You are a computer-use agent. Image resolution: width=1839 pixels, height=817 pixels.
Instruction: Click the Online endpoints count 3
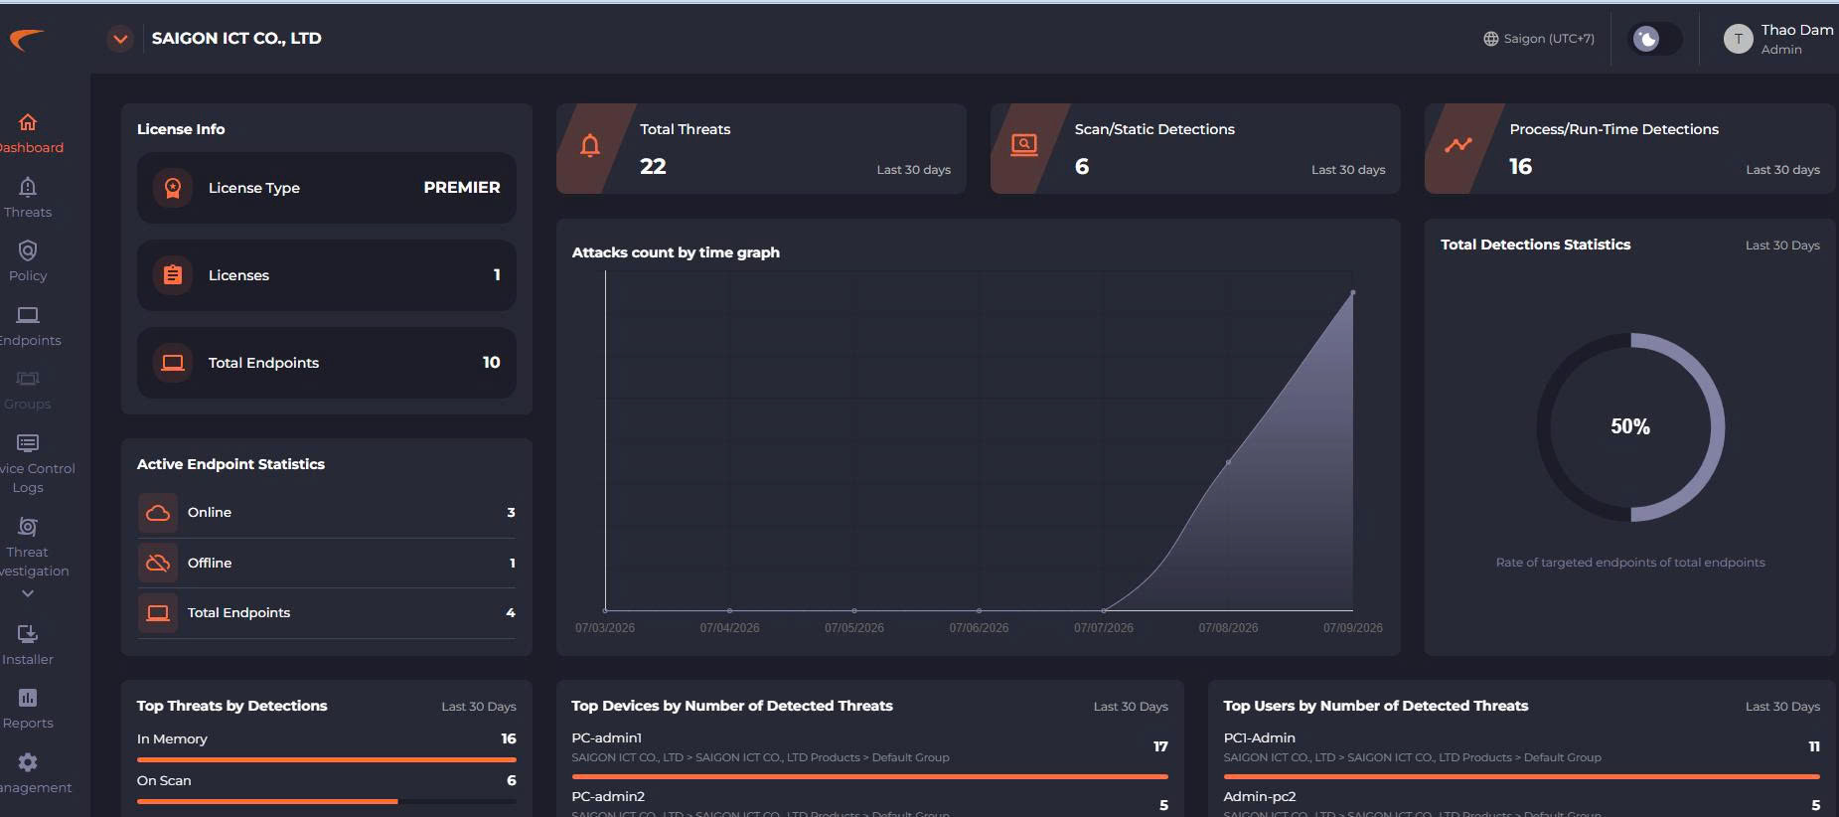click(511, 513)
